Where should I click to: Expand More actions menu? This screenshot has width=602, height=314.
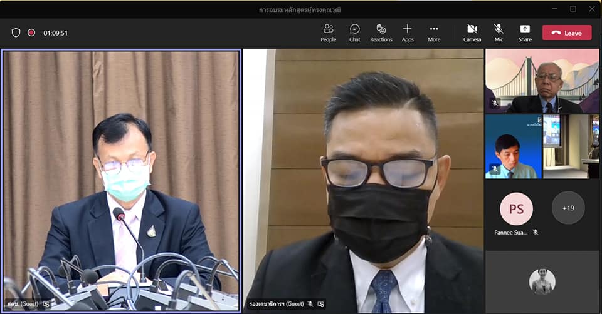[434, 33]
